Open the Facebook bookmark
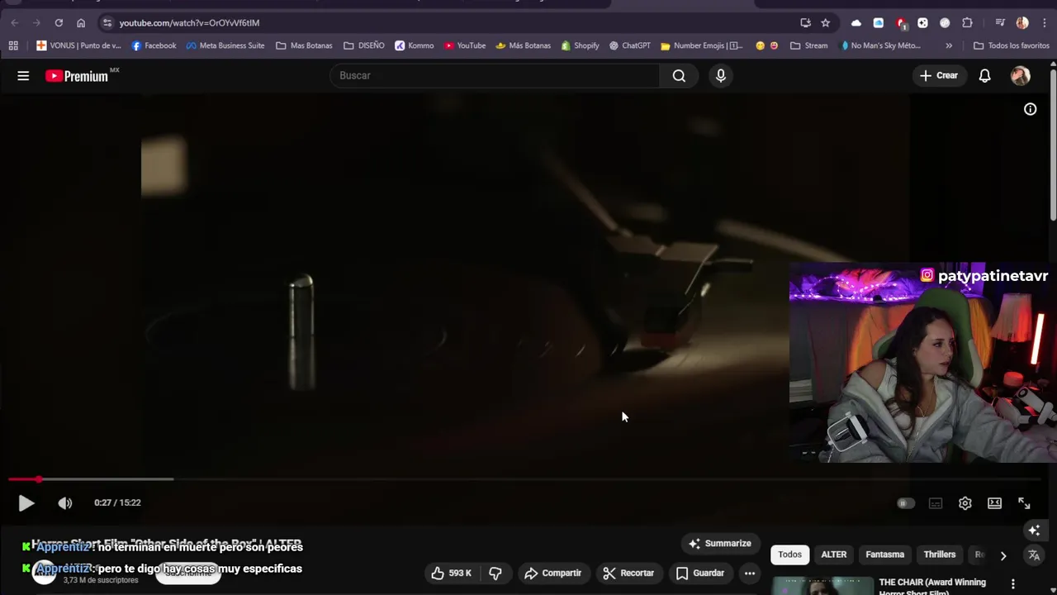 tap(154, 45)
